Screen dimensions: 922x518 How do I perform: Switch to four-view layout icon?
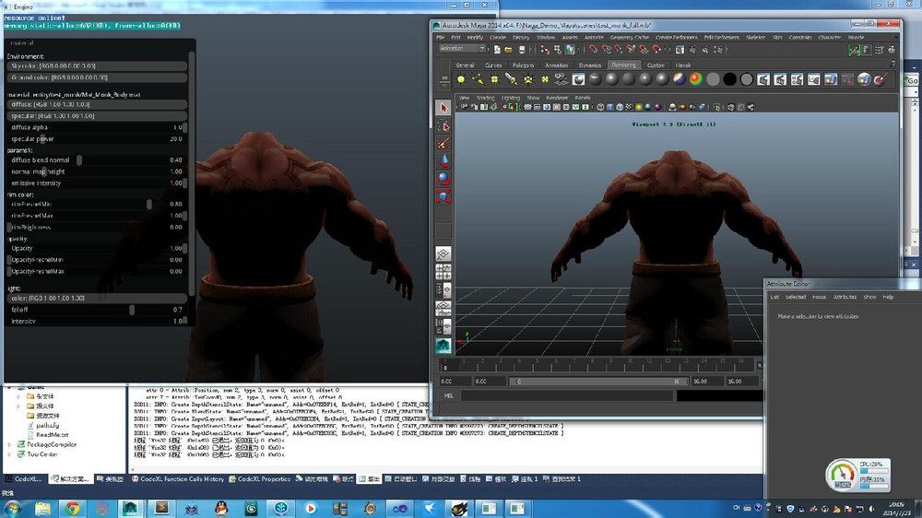tap(443, 272)
